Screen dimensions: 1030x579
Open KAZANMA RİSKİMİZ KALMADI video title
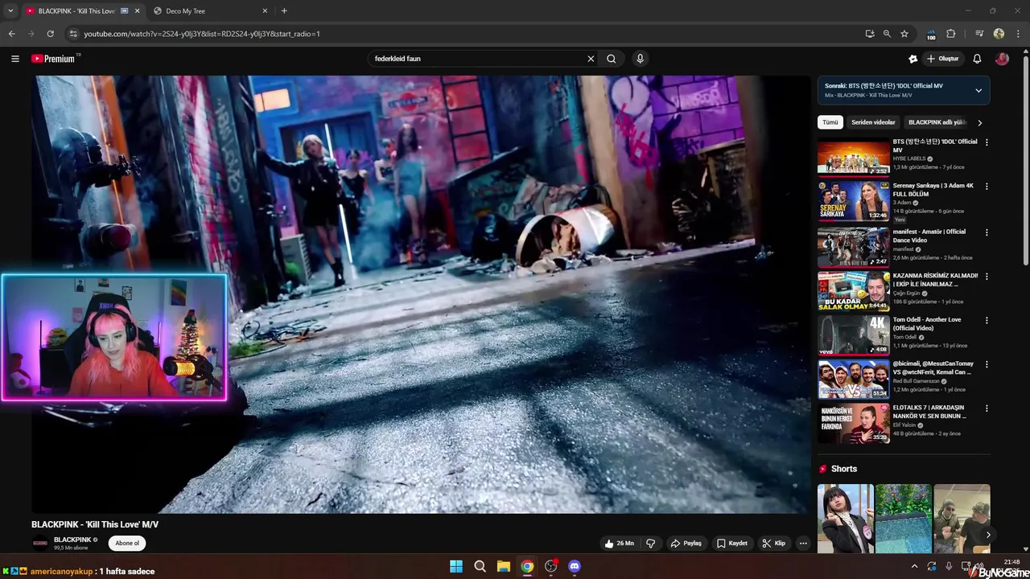click(x=936, y=280)
